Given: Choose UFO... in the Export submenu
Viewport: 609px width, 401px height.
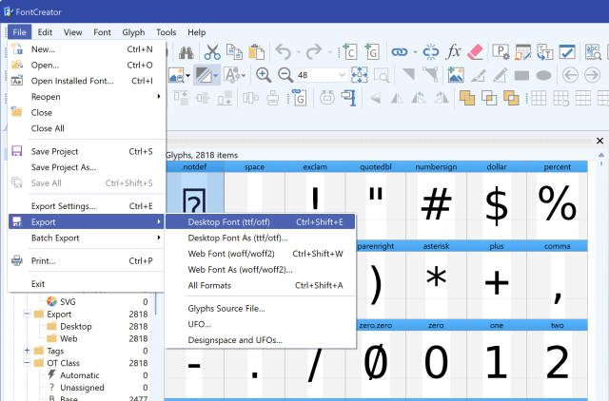Looking at the screenshot, I should pos(260,324).
